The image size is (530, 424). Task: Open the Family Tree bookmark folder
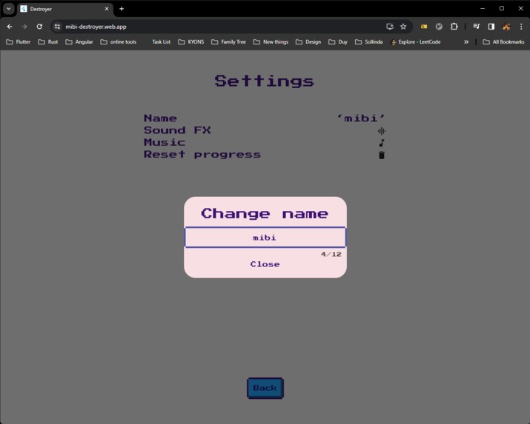[229, 42]
